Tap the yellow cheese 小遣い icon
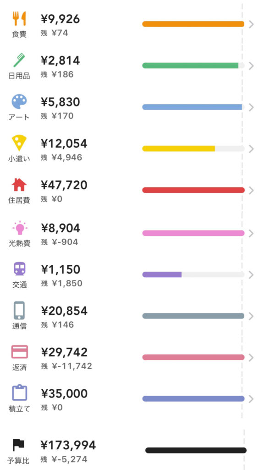 19,143
